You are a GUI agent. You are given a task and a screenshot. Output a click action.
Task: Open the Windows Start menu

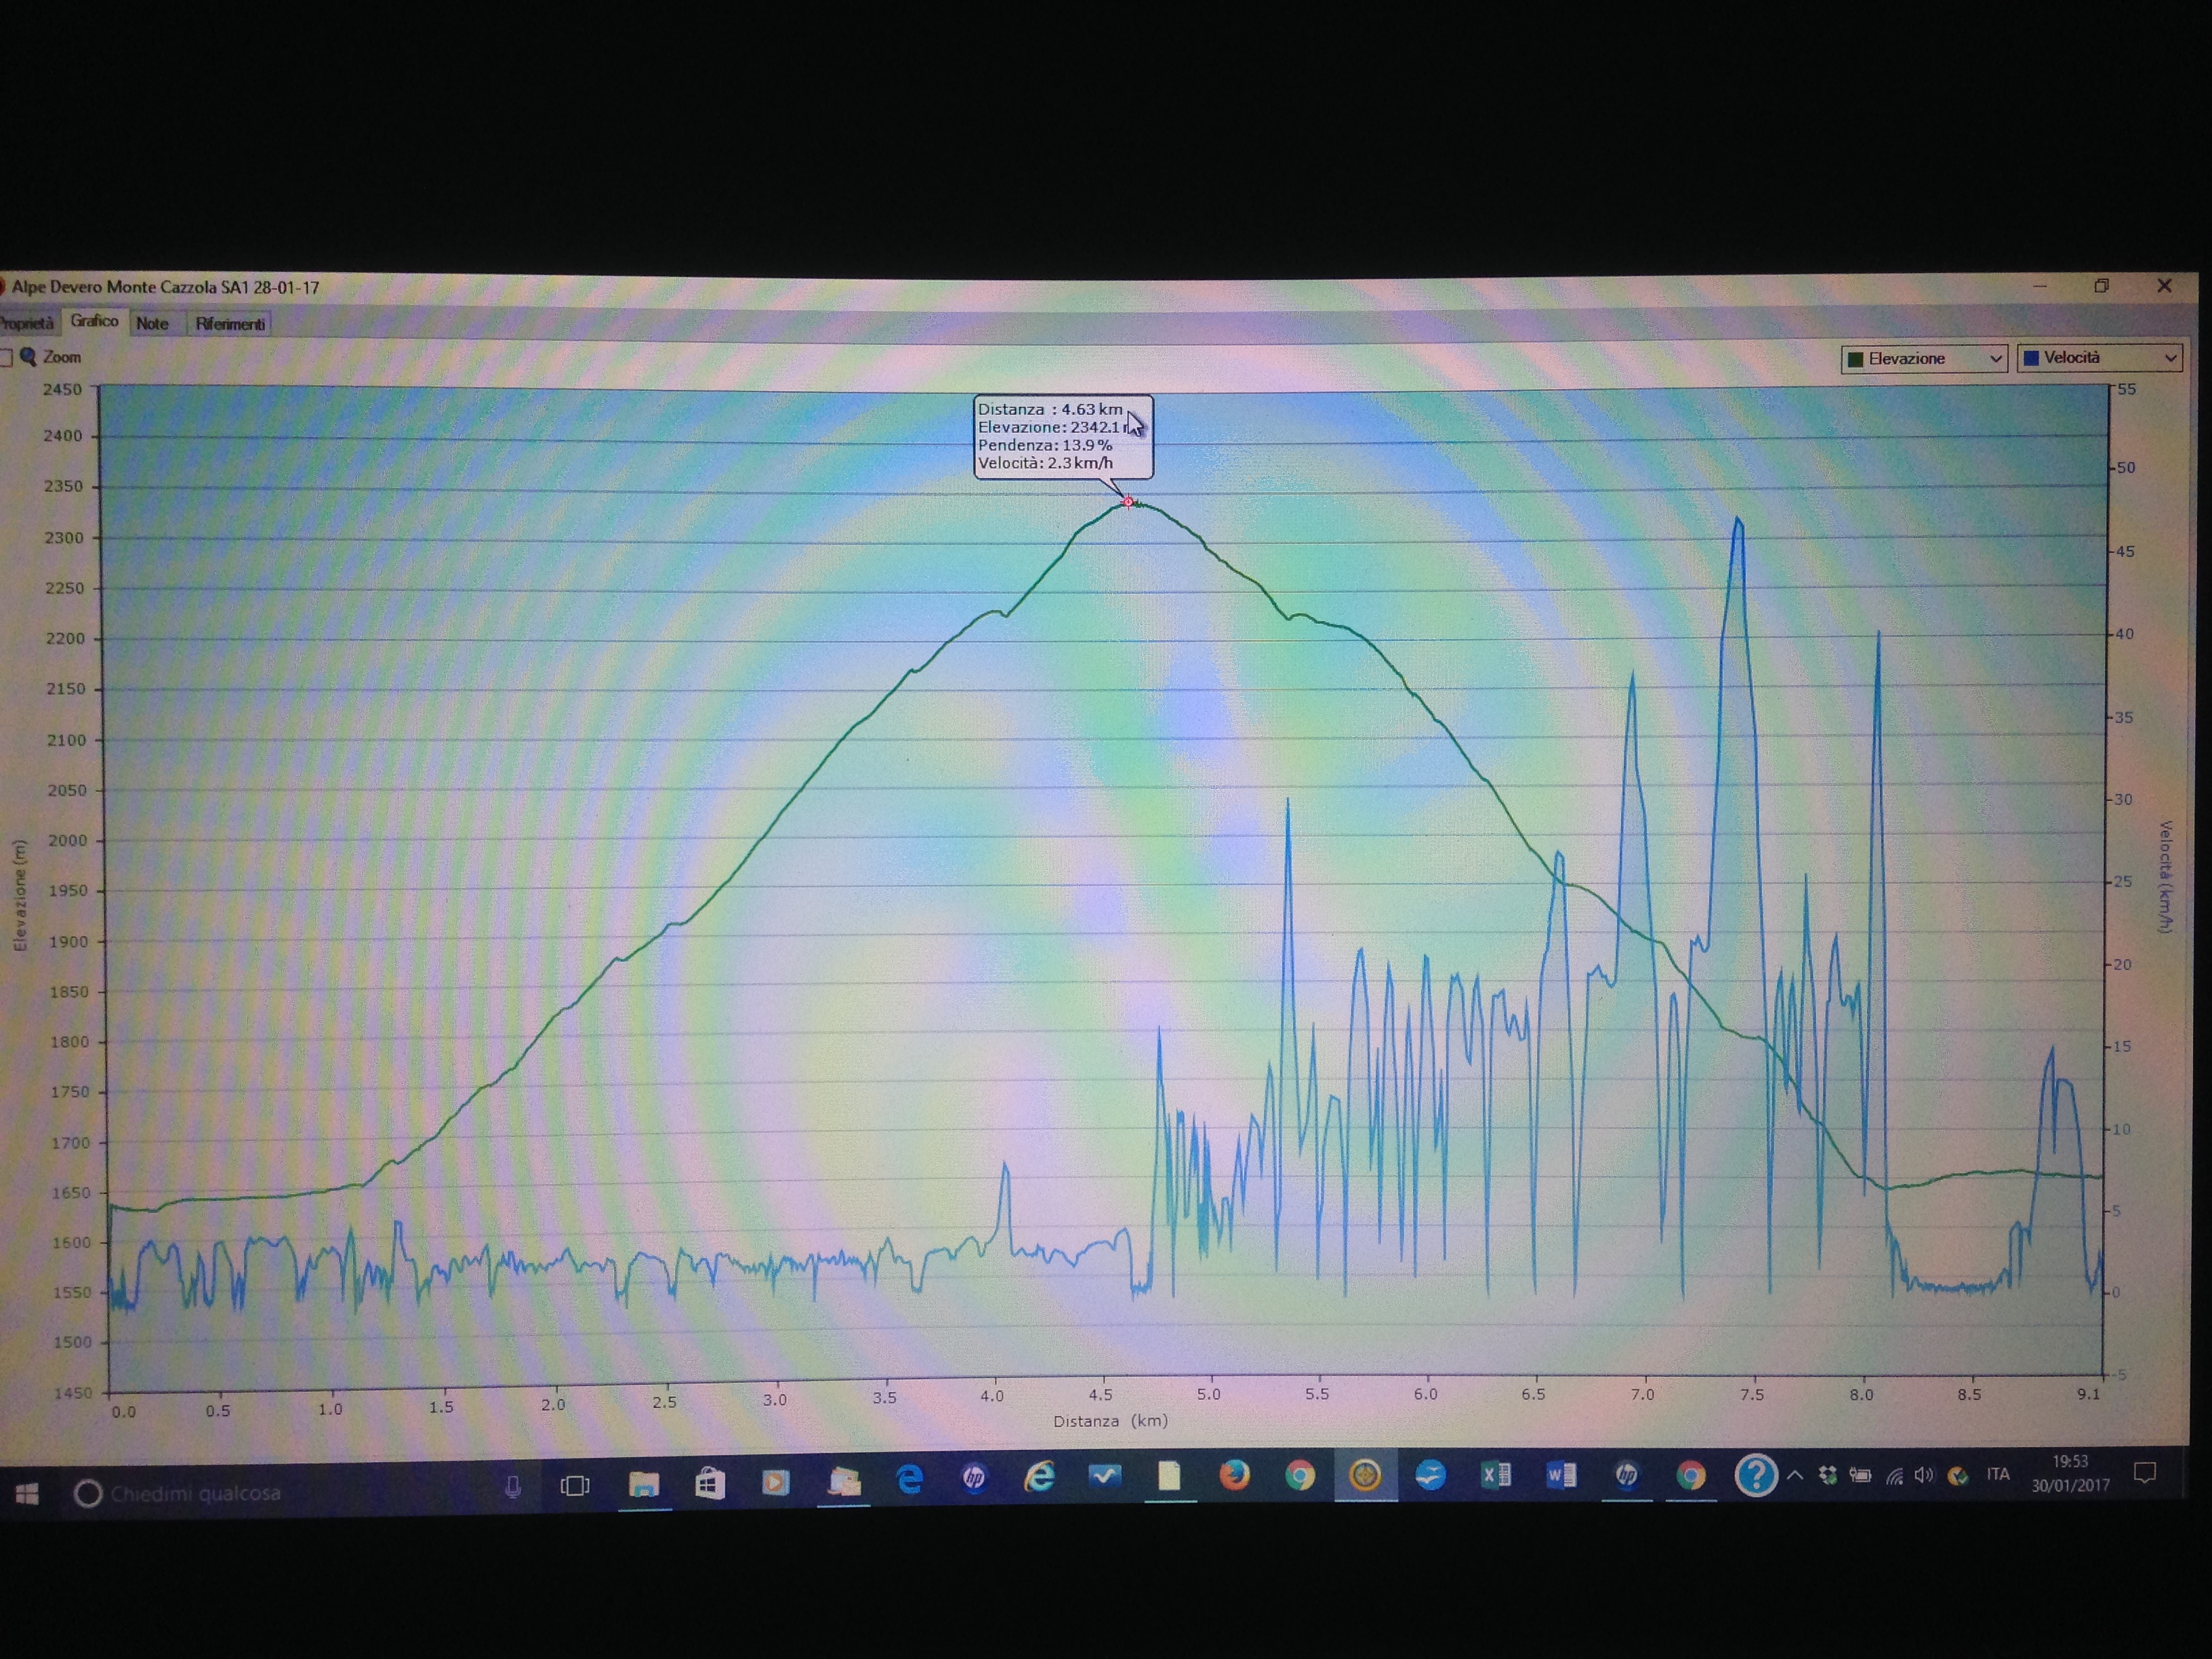(27, 1493)
